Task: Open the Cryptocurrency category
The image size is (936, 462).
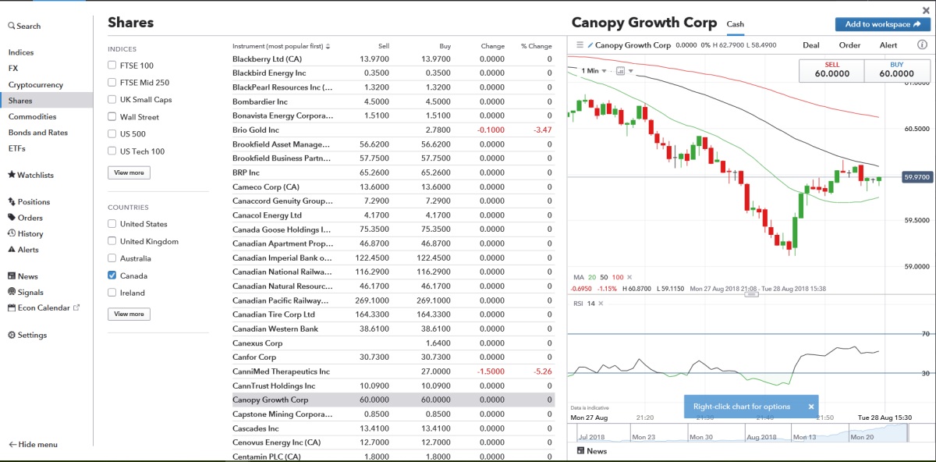Action: 36,84
